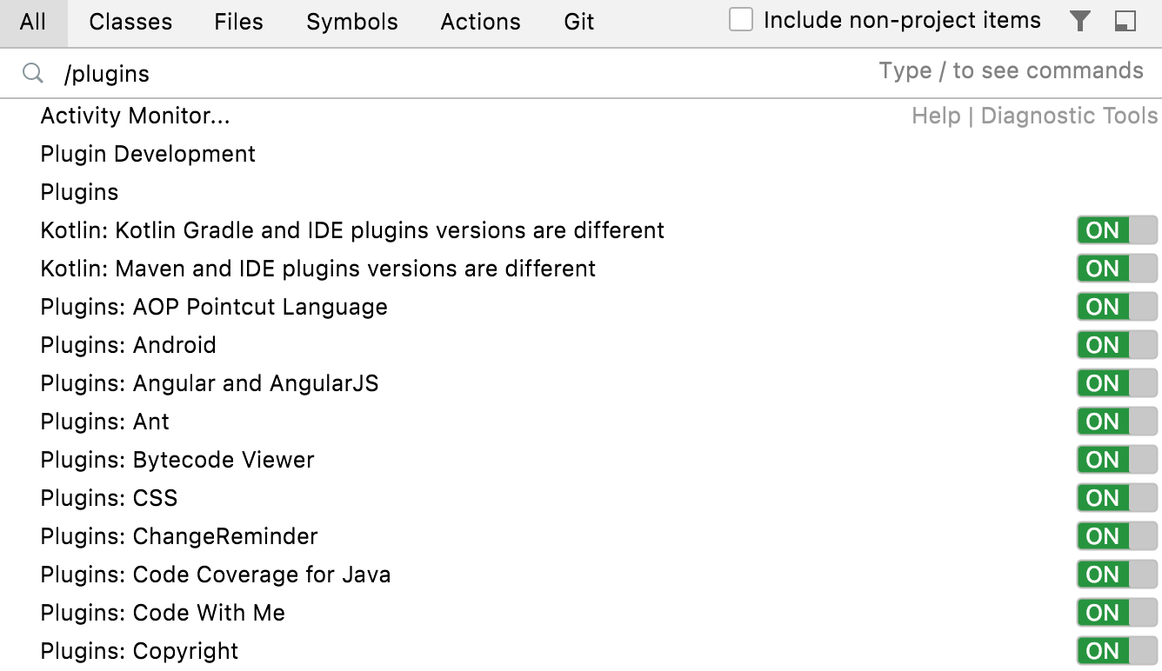
Task: Go to the Symbols tab
Action: [x=352, y=22]
